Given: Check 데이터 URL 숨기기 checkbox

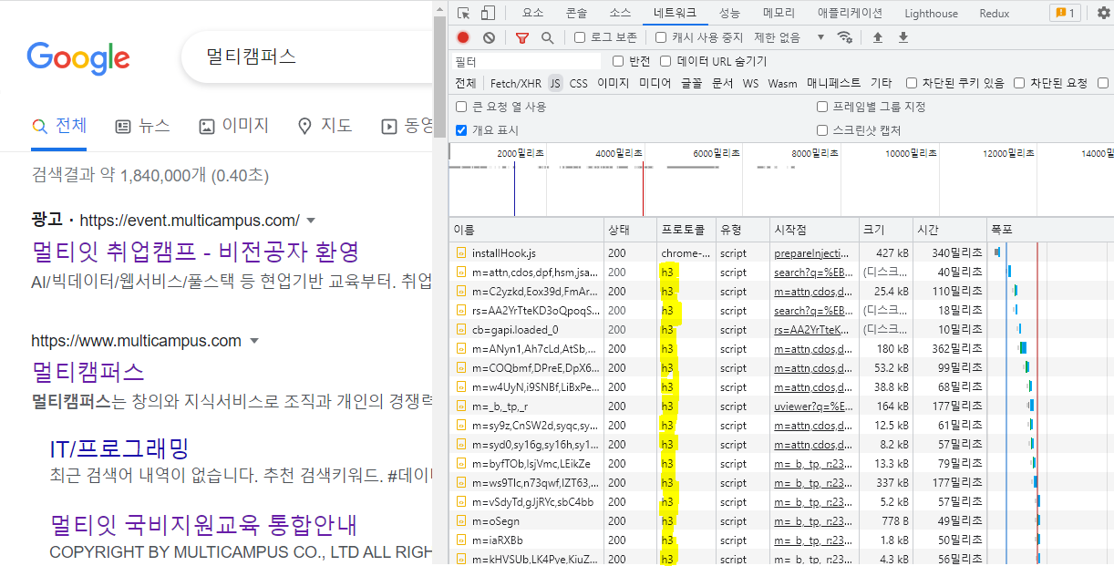Looking at the screenshot, I should coord(665,61).
